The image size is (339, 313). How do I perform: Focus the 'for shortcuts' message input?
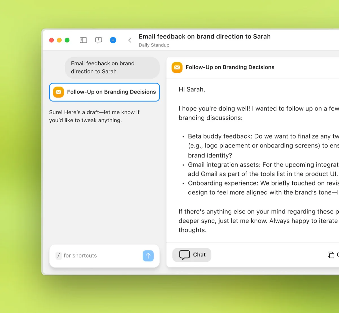click(105, 256)
